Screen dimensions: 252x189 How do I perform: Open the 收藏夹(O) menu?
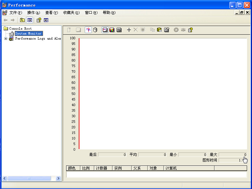pyautogui.click(x=71, y=13)
